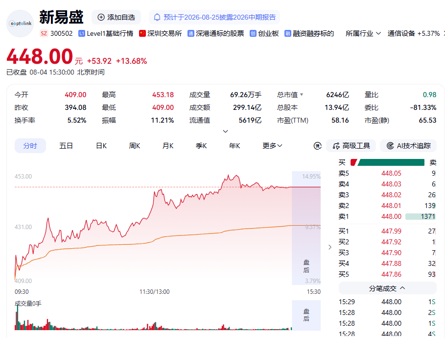This screenshot has width=445, height=338.
Task: Click the 深圳交易所 flag icon
Action: (x=142, y=33)
